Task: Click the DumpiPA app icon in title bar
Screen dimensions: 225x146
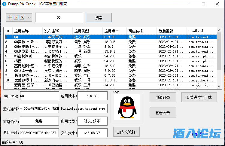Action: point(4,4)
